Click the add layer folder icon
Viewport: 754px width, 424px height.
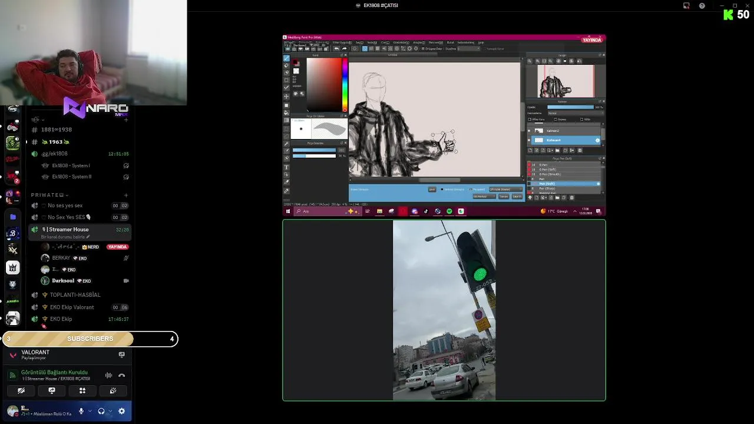(557, 150)
